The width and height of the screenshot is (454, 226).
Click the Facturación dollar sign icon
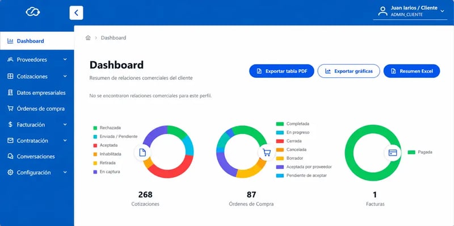tap(10, 124)
